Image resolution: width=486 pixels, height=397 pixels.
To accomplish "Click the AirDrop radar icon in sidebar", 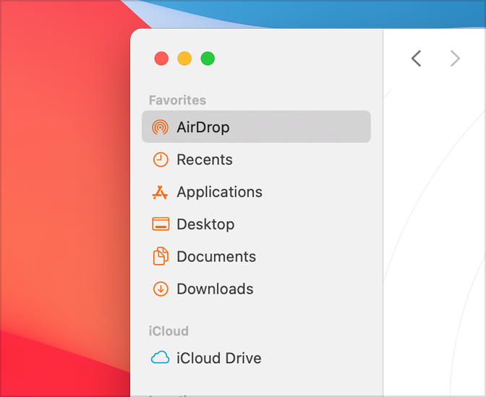I will 161,127.
